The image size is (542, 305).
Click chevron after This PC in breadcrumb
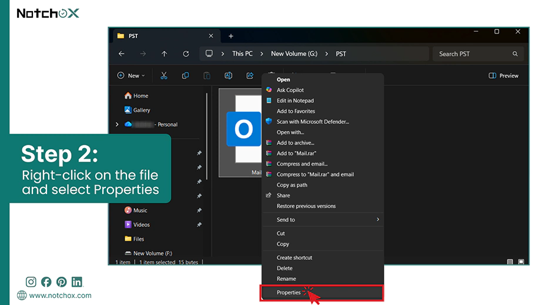point(262,54)
